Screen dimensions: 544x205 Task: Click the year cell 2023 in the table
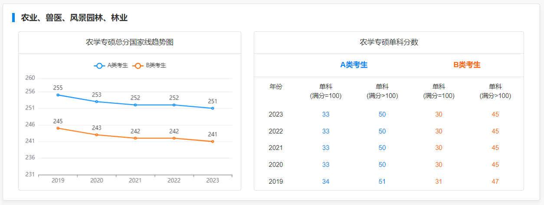tap(276, 114)
